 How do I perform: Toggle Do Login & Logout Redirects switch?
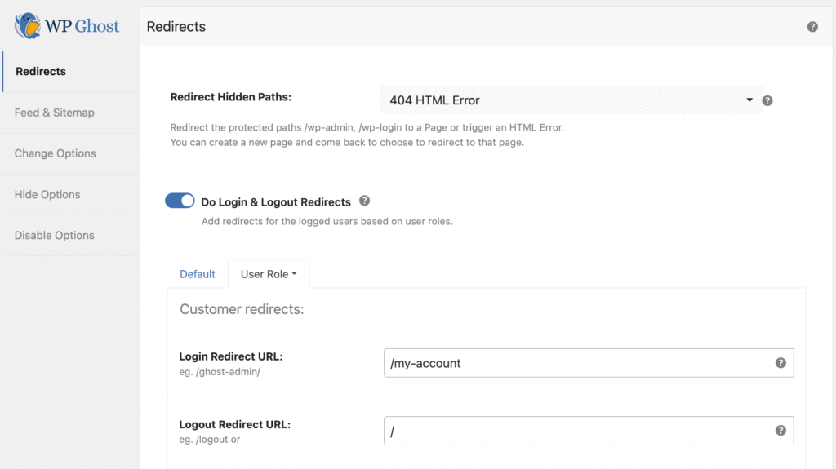tap(180, 201)
